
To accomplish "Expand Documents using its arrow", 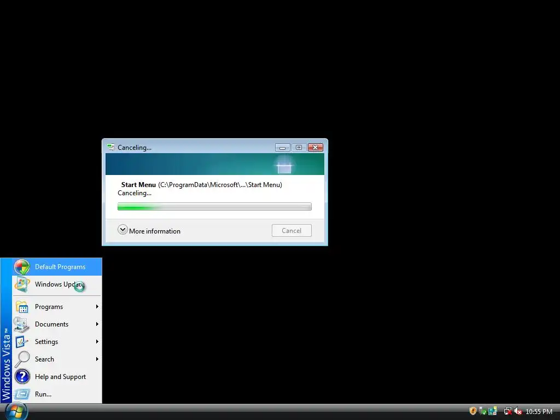I will click(97, 324).
